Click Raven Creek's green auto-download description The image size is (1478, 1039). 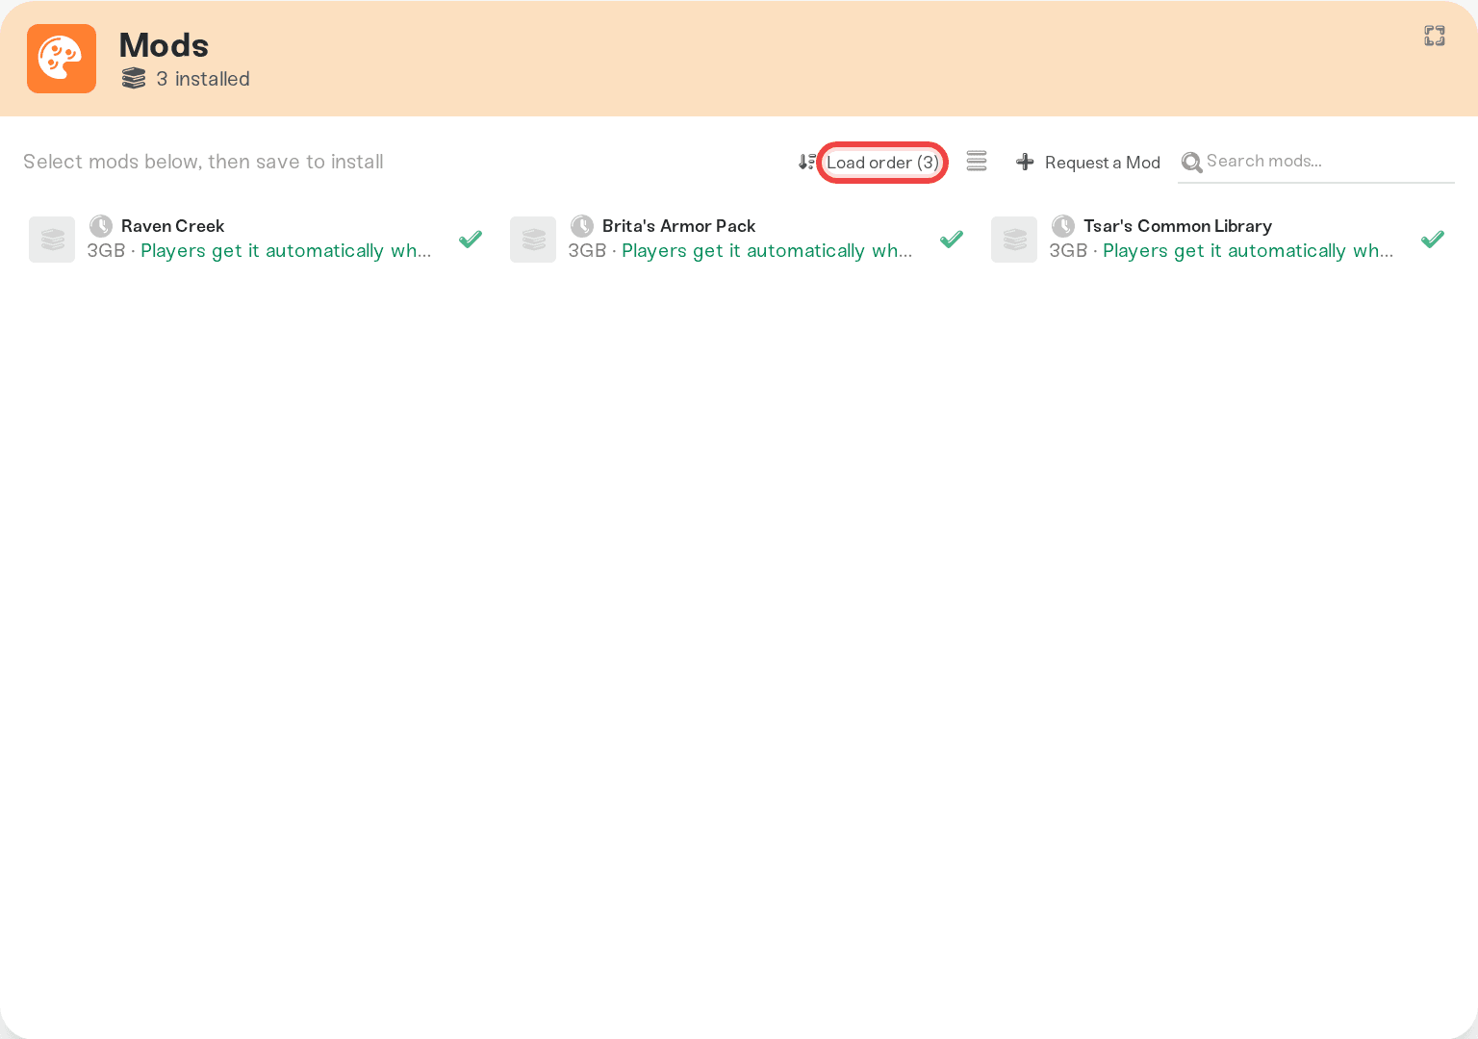(x=286, y=251)
